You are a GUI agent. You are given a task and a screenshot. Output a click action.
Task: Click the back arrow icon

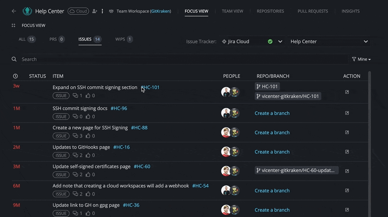point(14,11)
